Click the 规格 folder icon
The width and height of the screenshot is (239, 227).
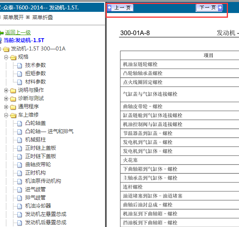pos(13,57)
